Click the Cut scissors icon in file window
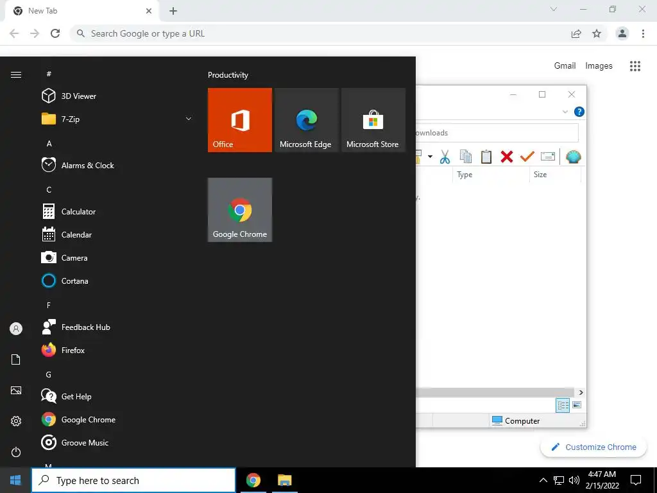The height and width of the screenshot is (493, 657). [x=445, y=157]
